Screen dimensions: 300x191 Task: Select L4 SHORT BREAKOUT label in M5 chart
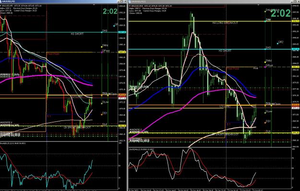(77, 127)
